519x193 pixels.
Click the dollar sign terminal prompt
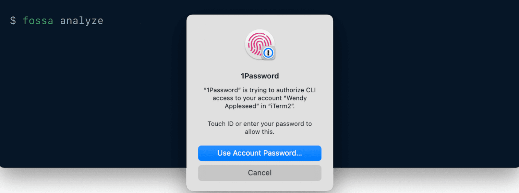13,21
